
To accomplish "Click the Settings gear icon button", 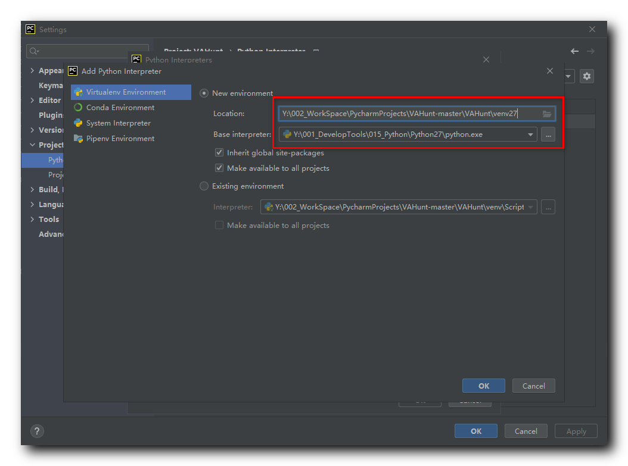I will 587,76.
